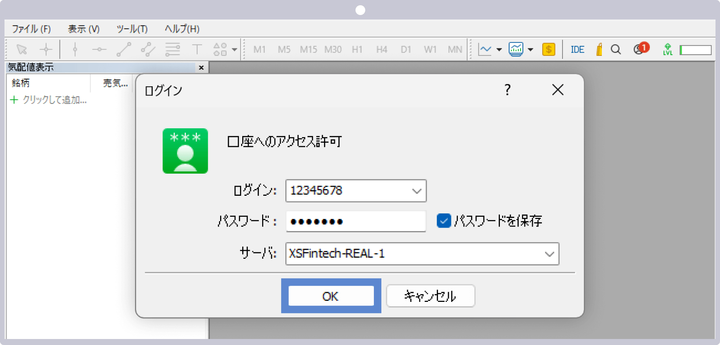Switch to W1 timeframe
Screen dimensions: 720x345
click(430, 49)
